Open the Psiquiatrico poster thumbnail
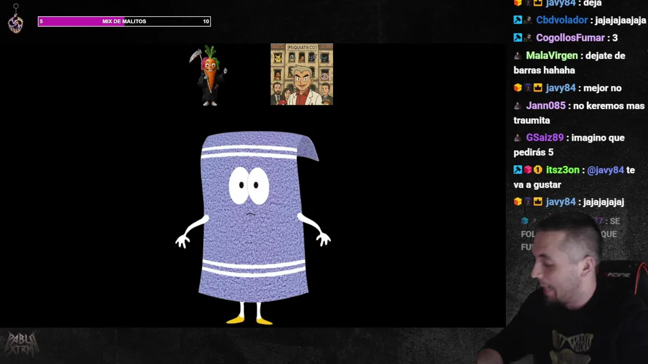 point(302,74)
